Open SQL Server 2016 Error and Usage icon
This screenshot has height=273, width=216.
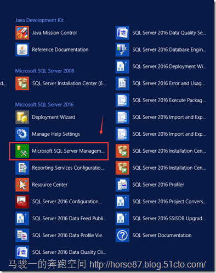122,83
